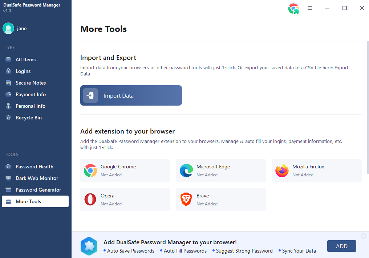Open the Logins section icon
Image resolution: width=369 pixels, height=258 pixels.
click(x=8, y=71)
